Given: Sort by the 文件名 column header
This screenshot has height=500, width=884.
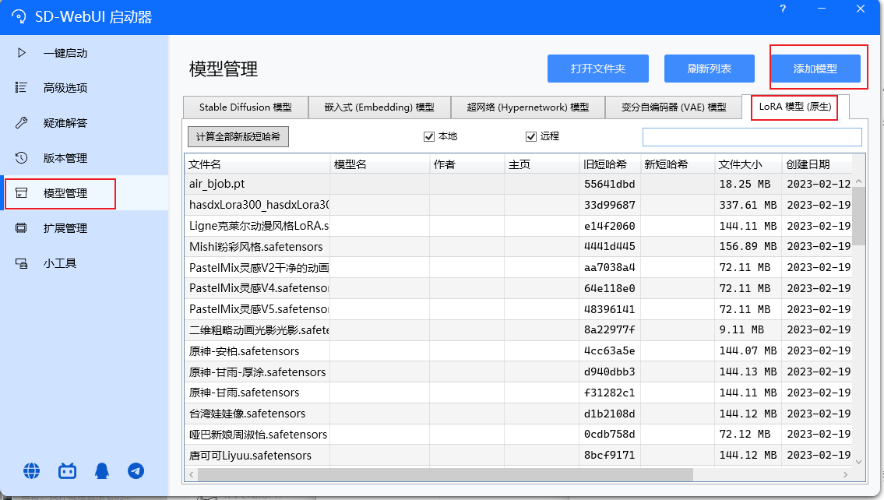Looking at the screenshot, I should pyautogui.click(x=257, y=164).
